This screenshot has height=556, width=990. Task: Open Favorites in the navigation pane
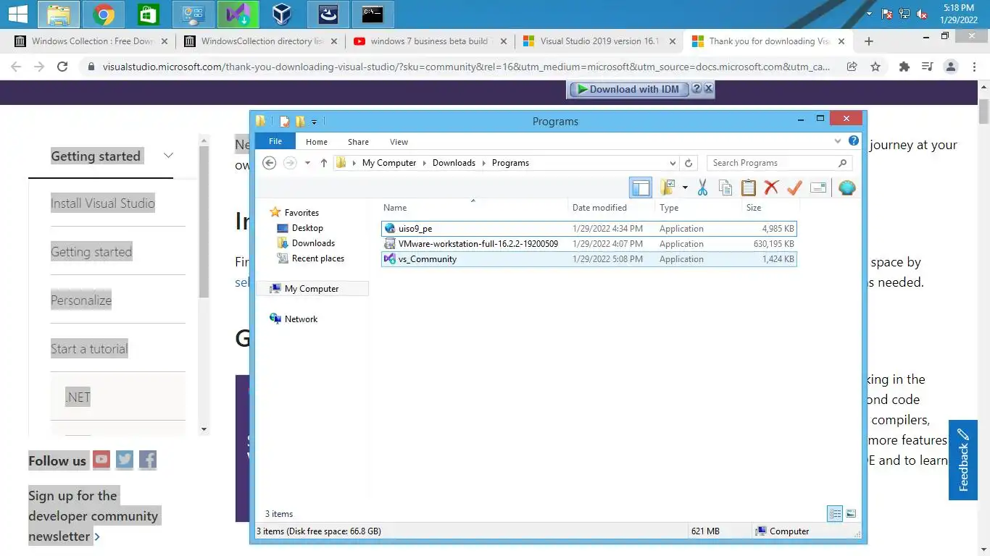coord(301,213)
